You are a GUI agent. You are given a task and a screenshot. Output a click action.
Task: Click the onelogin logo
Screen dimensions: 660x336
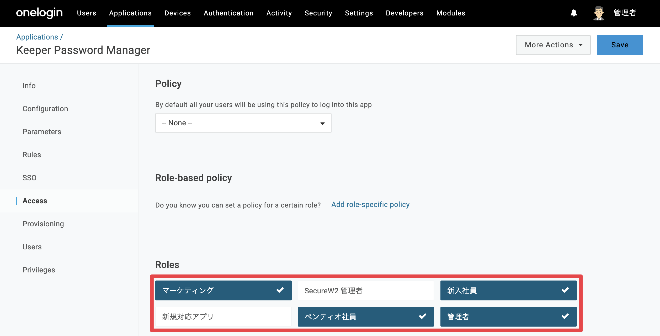[39, 13]
